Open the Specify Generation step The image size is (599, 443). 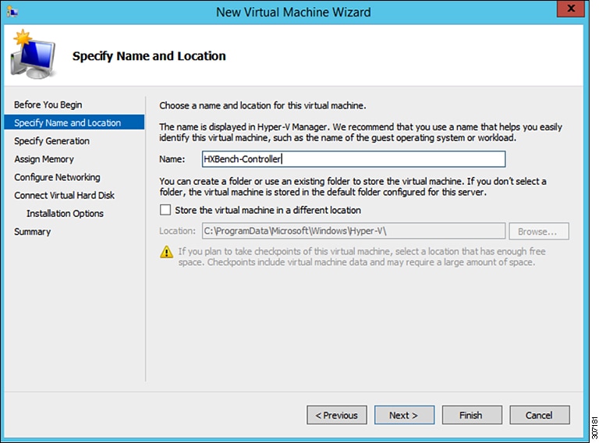point(52,141)
